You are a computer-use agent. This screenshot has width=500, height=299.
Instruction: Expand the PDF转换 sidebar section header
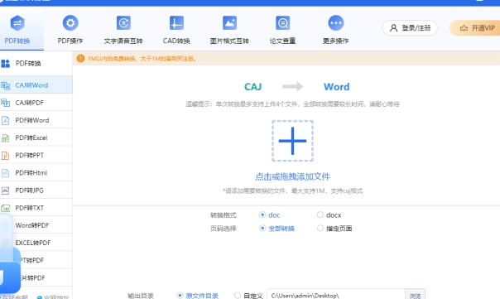coord(36,63)
